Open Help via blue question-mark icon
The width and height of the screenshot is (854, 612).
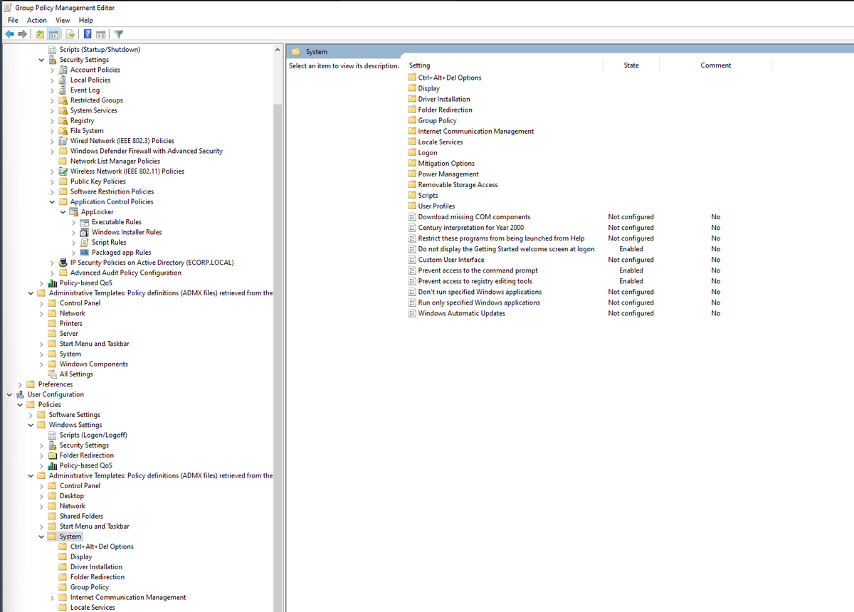click(88, 34)
